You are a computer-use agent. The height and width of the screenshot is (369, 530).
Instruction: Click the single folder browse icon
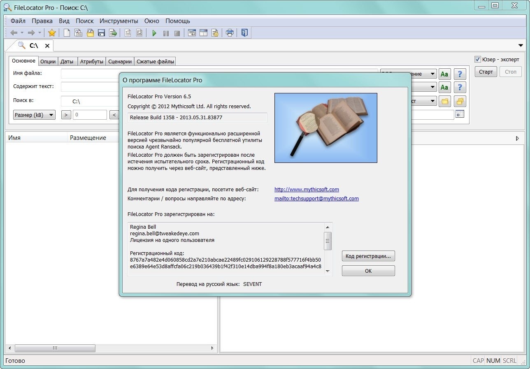444,101
